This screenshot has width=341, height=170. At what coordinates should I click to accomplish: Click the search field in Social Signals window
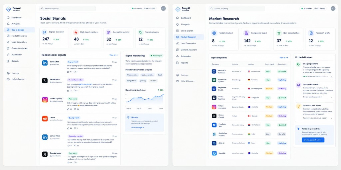pyautogui.click(x=67, y=8)
